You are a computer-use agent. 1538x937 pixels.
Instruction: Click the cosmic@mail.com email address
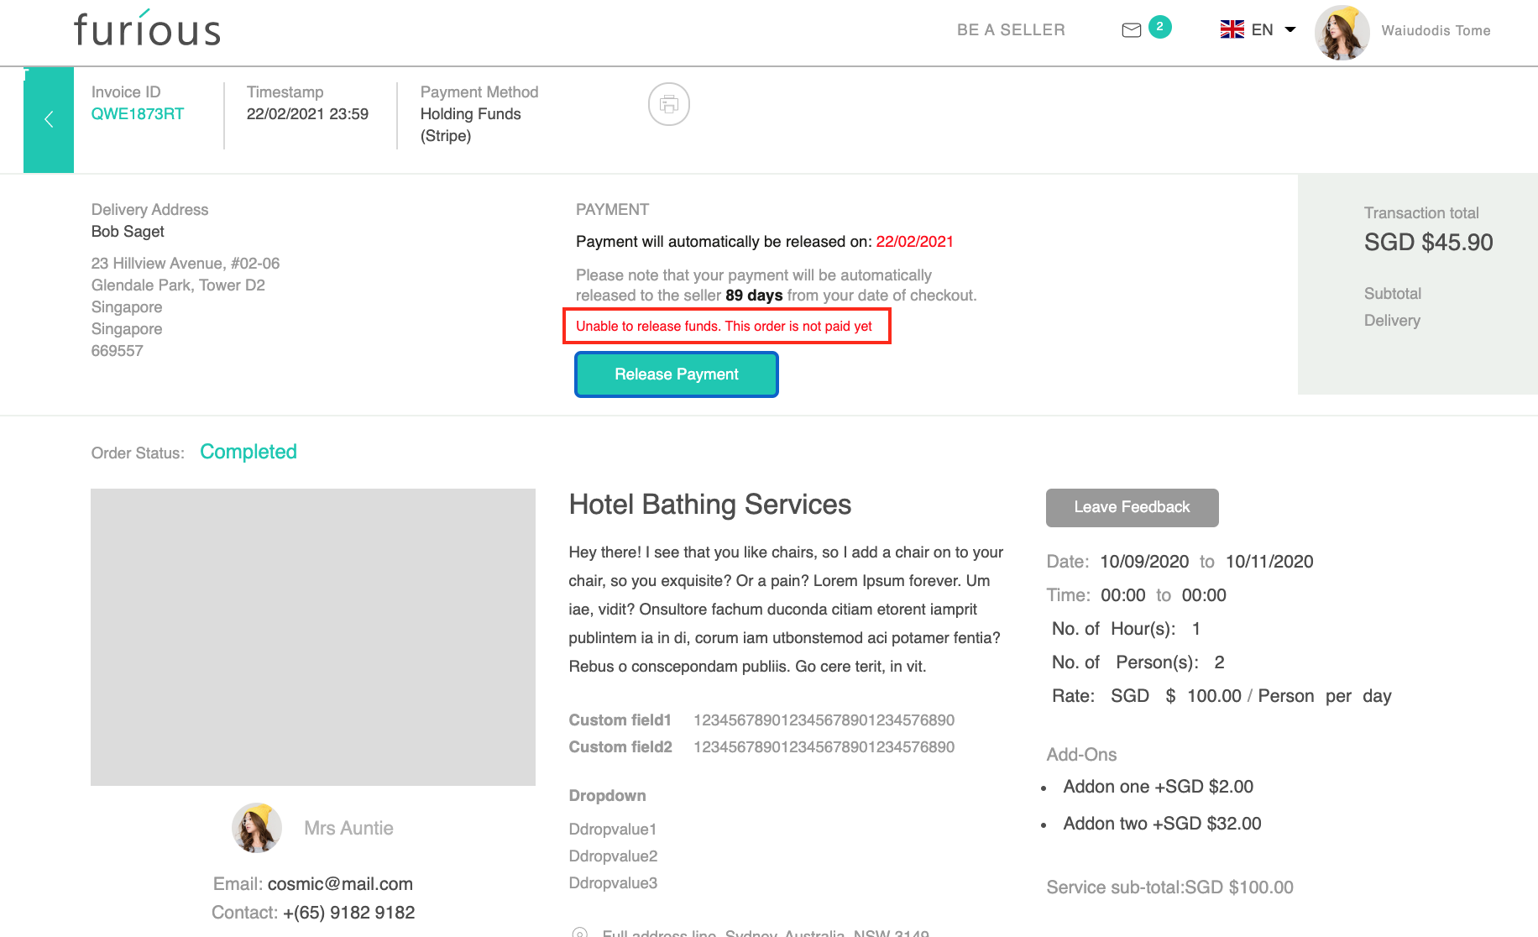[x=340, y=884]
